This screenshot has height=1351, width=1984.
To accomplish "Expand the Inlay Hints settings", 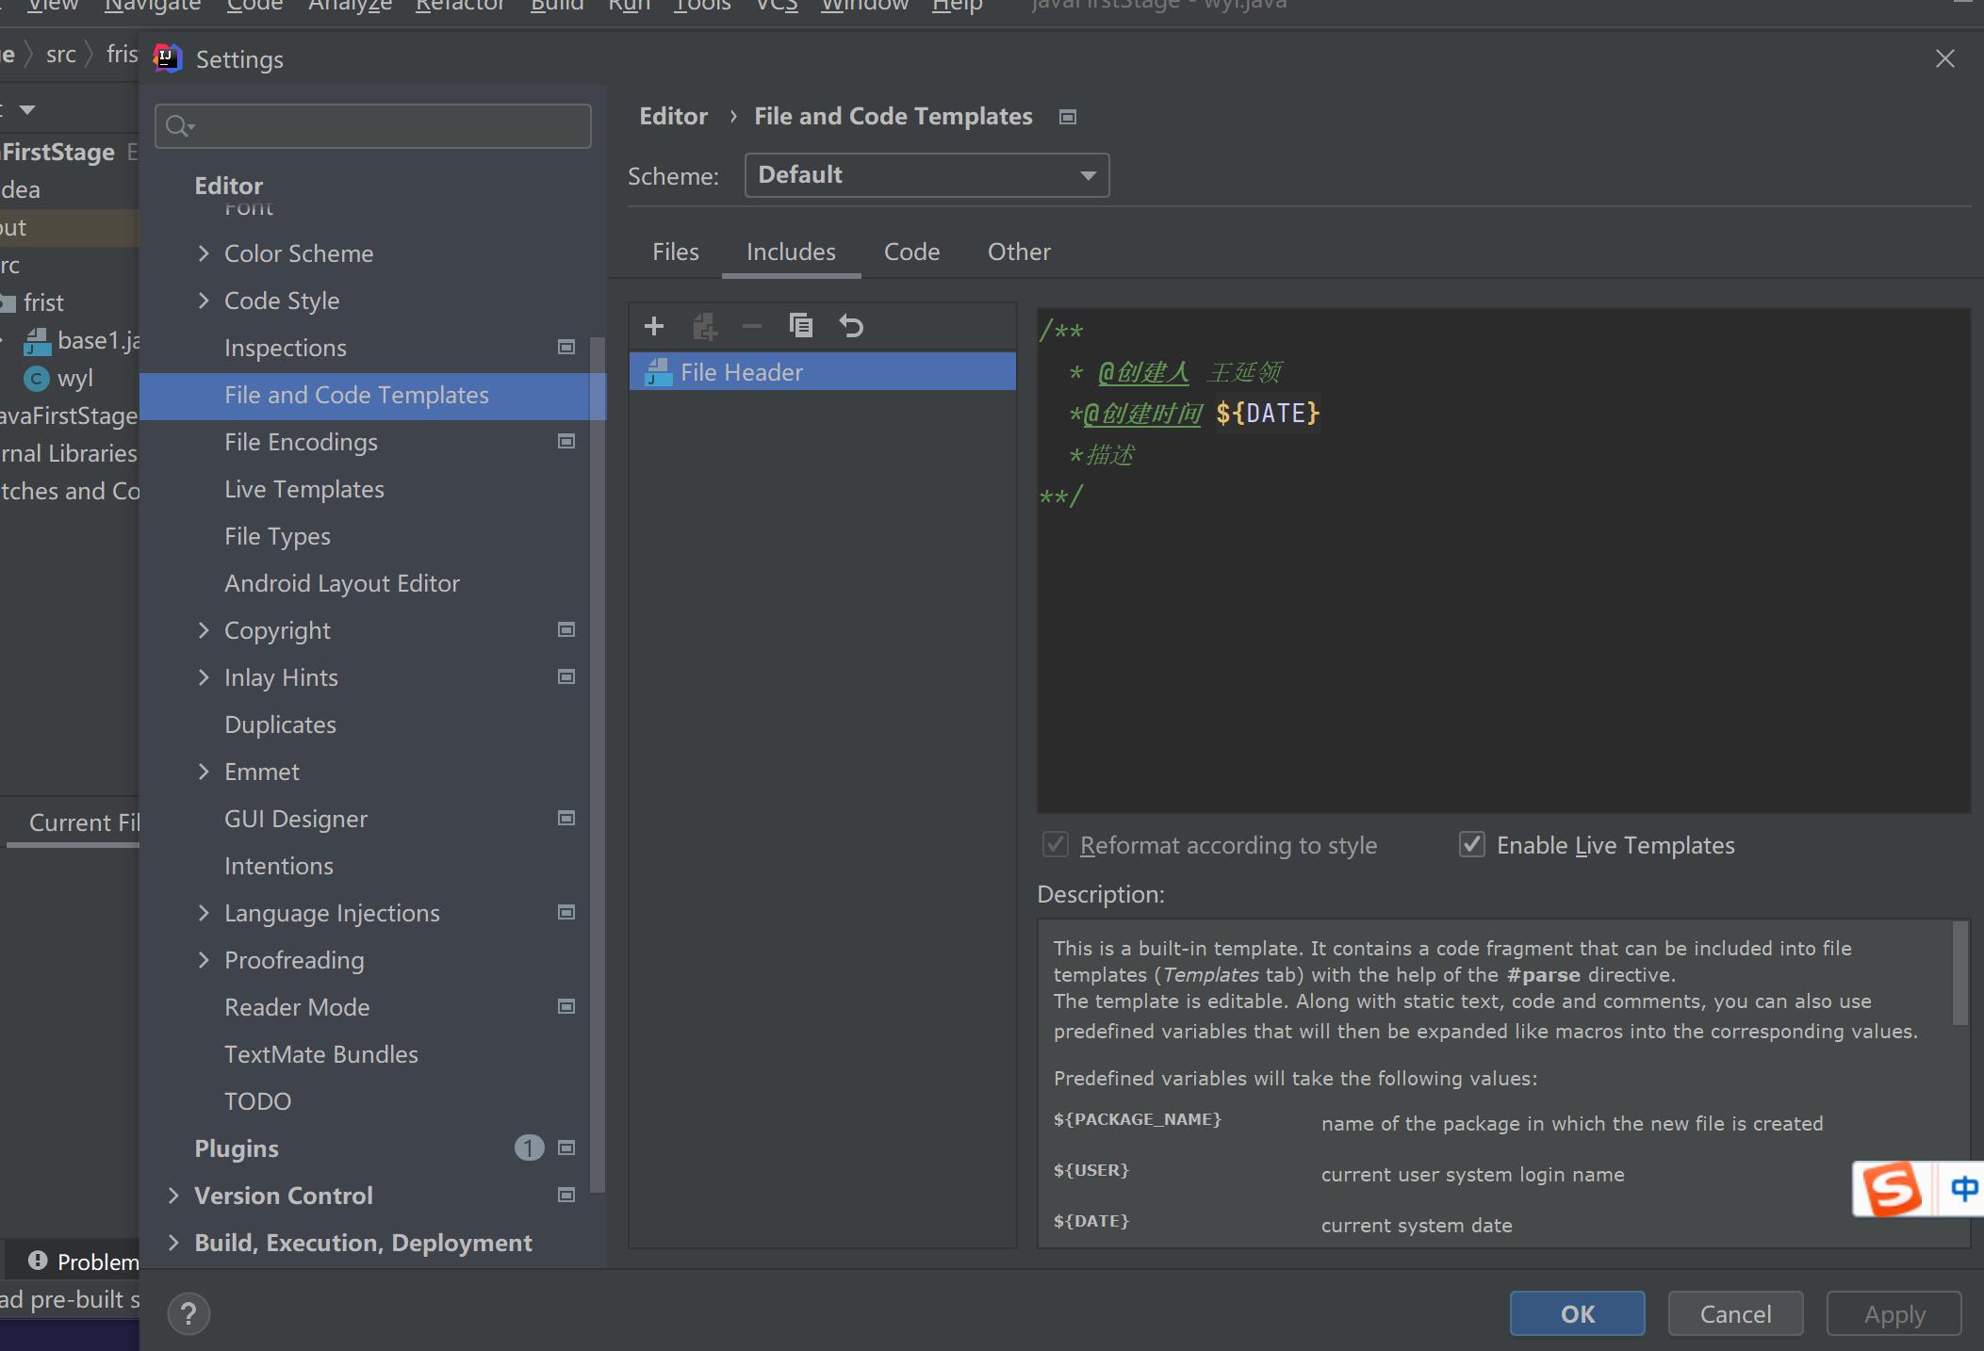I will pyautogui.click(x=204, y=676).
